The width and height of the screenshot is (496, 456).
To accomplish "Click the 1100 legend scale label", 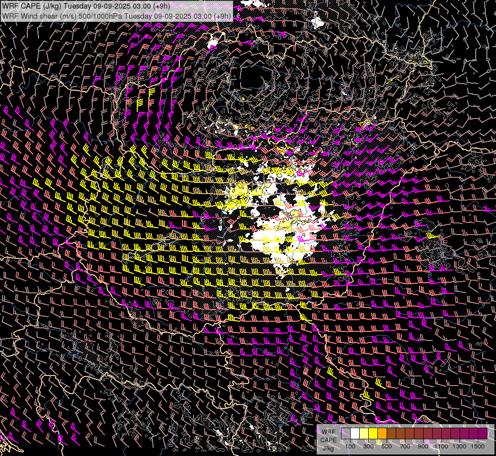I will 441,446.
